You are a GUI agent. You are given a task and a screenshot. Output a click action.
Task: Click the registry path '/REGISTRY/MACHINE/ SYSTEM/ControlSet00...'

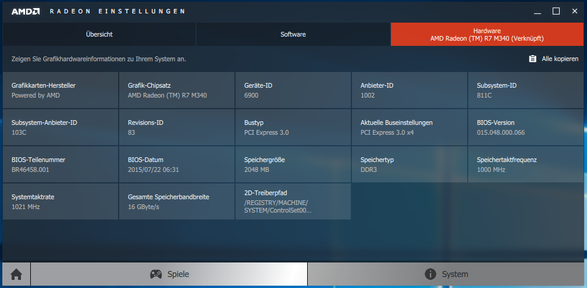pos(278,206)
